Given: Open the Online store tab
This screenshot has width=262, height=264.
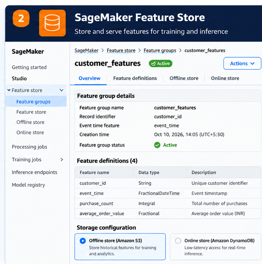Looking at the screenshot, I should click(x=225, y=78).
